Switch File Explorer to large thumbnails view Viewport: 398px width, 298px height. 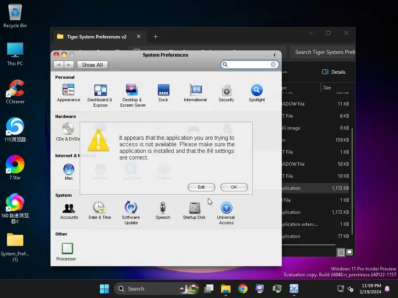[349, 252]
